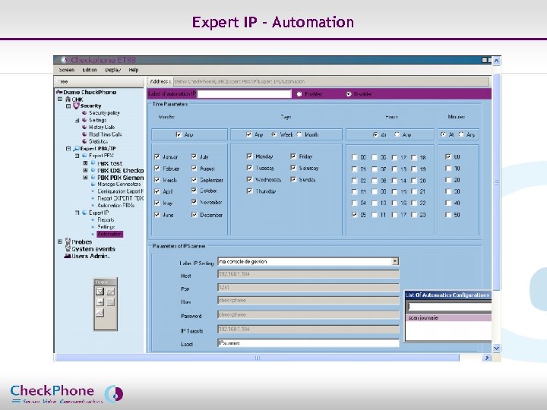Choose the Week radio in Days
This screenshot has height=410, width=547.
274,134
